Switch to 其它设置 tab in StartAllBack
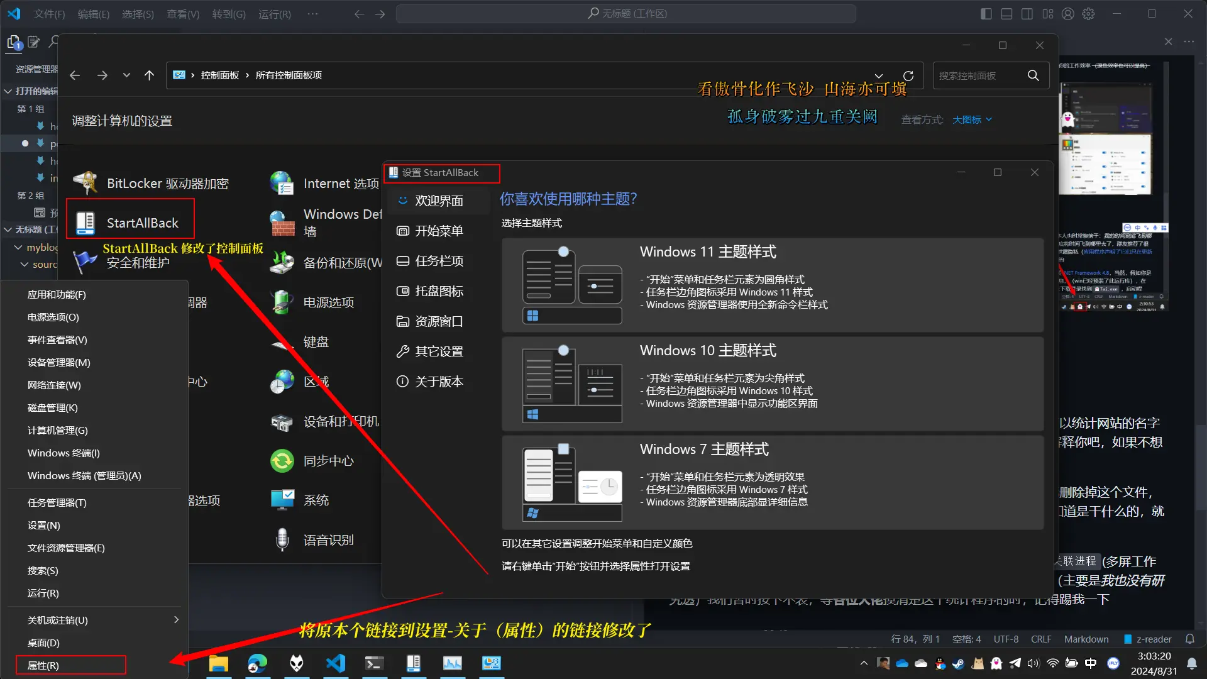Viewport: 1207px width, 679px height. (x=438, y=351)
